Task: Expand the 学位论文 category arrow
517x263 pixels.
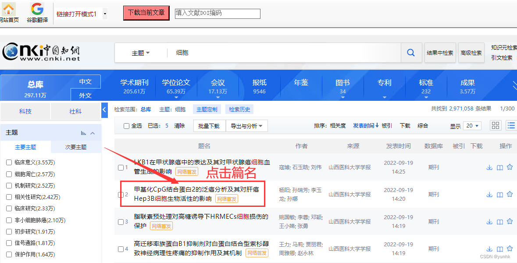Action: (x=176, y=97)
